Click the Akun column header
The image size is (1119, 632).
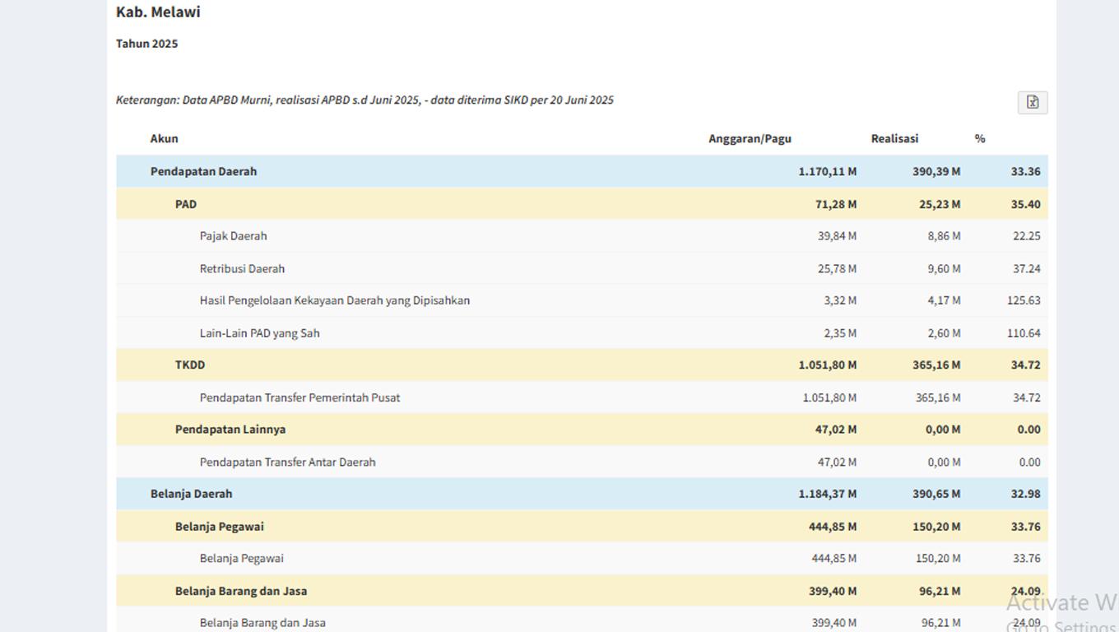pyautogui.click(x=164, y=138)
